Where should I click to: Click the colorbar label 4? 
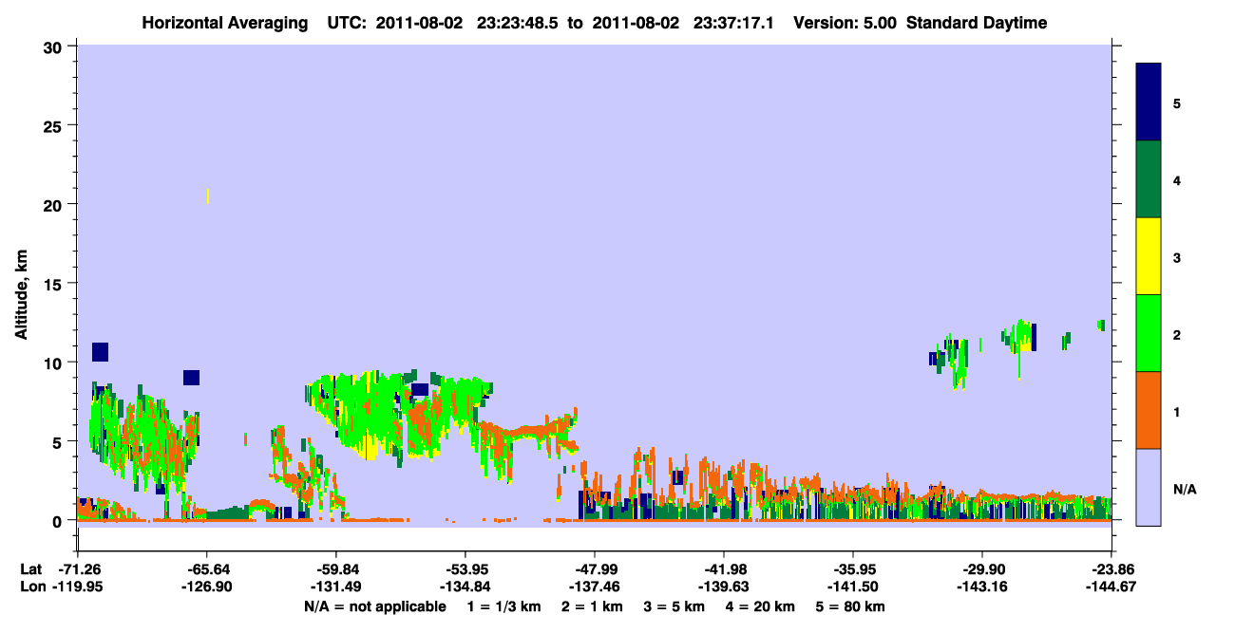pyautogui.click(x=1177, y=179)
